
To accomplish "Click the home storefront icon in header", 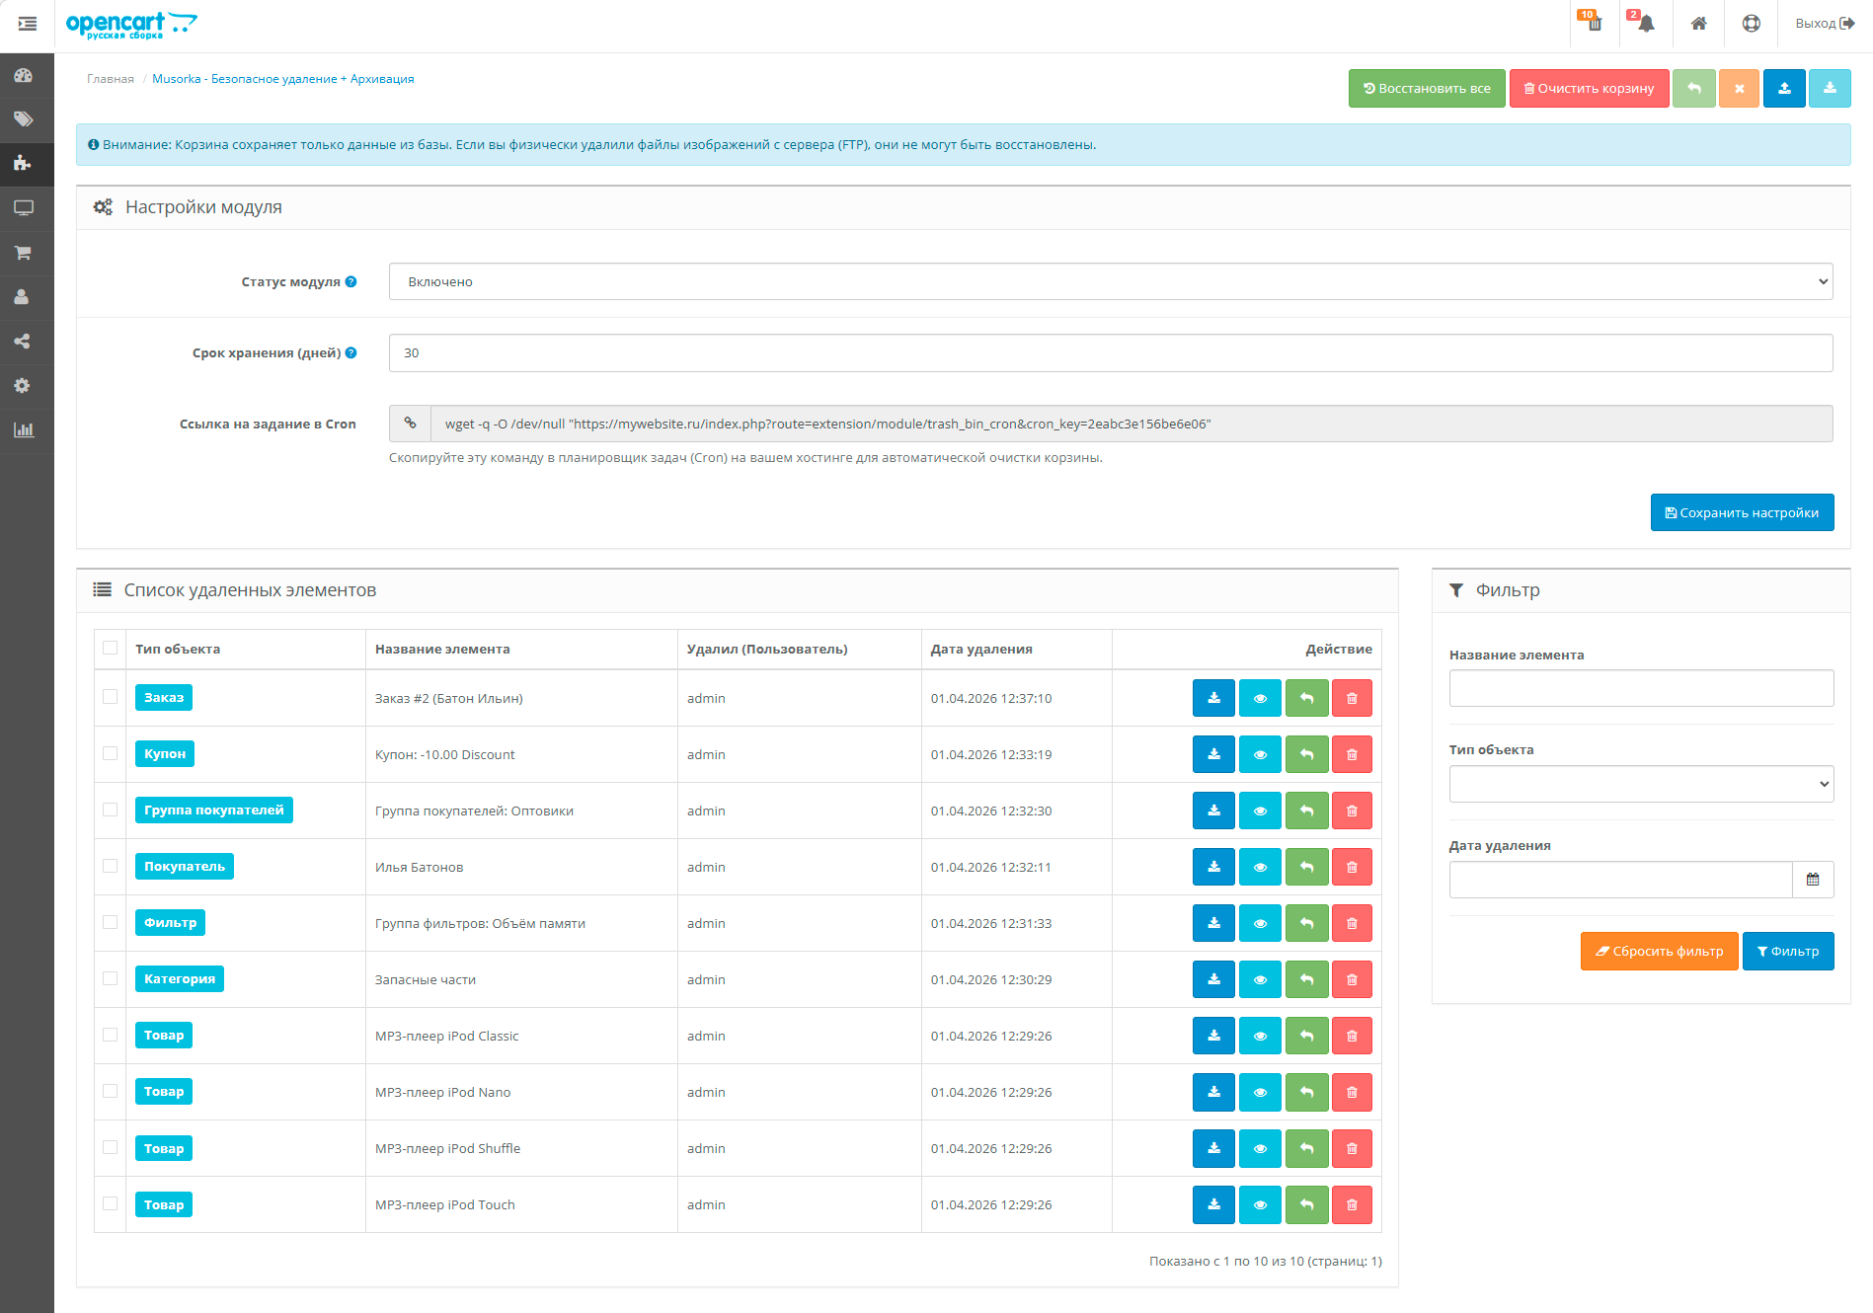I will click(x=1698, y=24).
